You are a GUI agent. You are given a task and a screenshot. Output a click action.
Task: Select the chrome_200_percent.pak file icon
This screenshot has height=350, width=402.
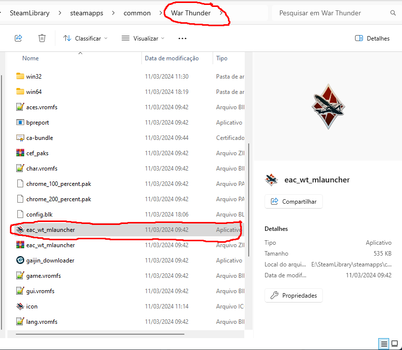coord(20,199)
